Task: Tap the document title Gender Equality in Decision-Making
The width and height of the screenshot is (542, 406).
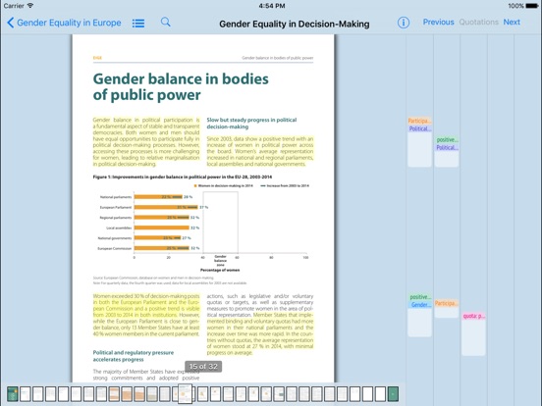Action: [x=295, y=24]
